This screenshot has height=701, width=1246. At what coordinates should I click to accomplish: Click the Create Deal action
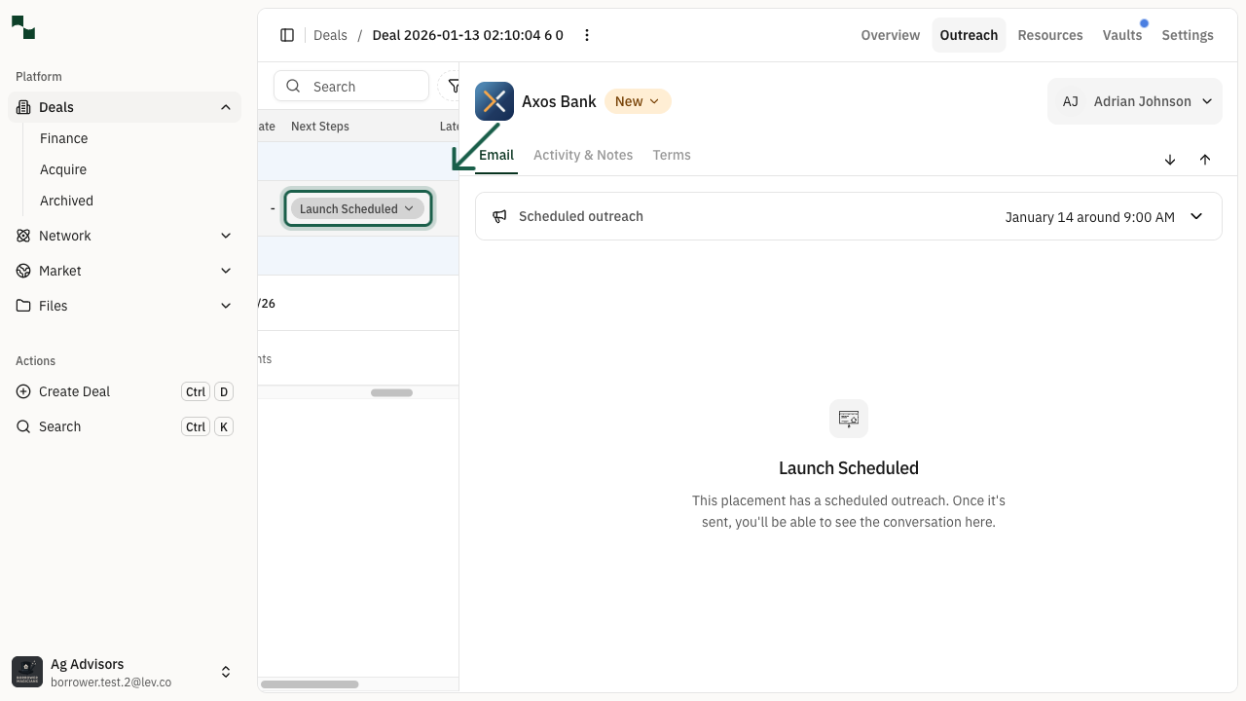[73, 391]
